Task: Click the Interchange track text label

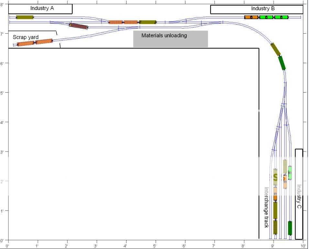Action: click(266, 207)
